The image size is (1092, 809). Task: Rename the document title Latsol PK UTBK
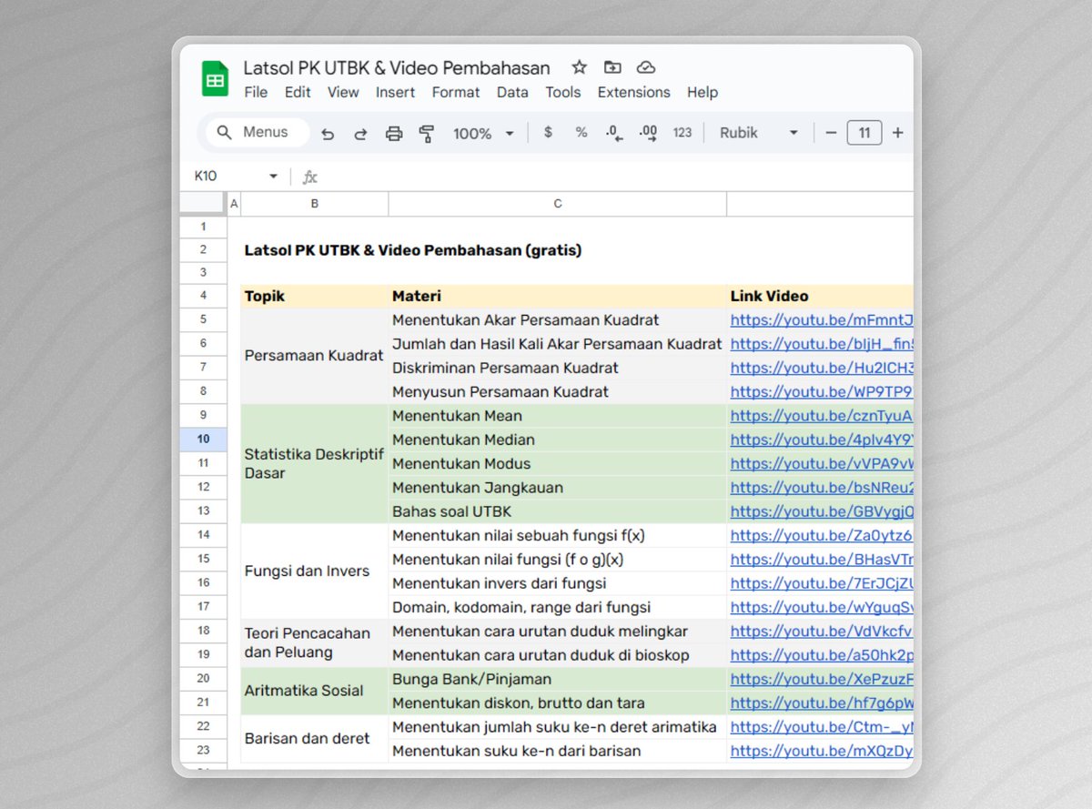[397, 68]
